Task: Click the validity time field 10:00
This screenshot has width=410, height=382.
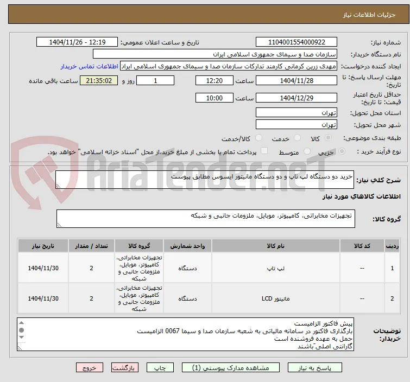Action: [215, 98]
